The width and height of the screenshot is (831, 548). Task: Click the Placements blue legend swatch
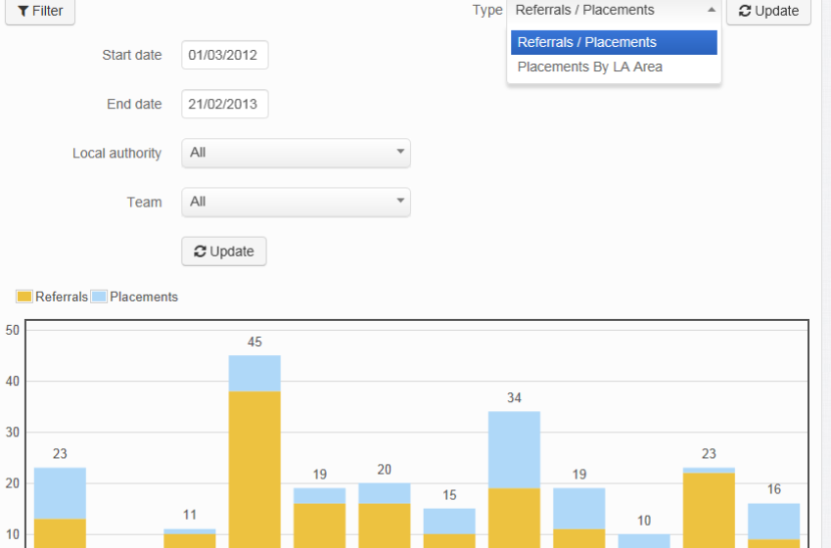pyautogui.click(x=99, y=297)
